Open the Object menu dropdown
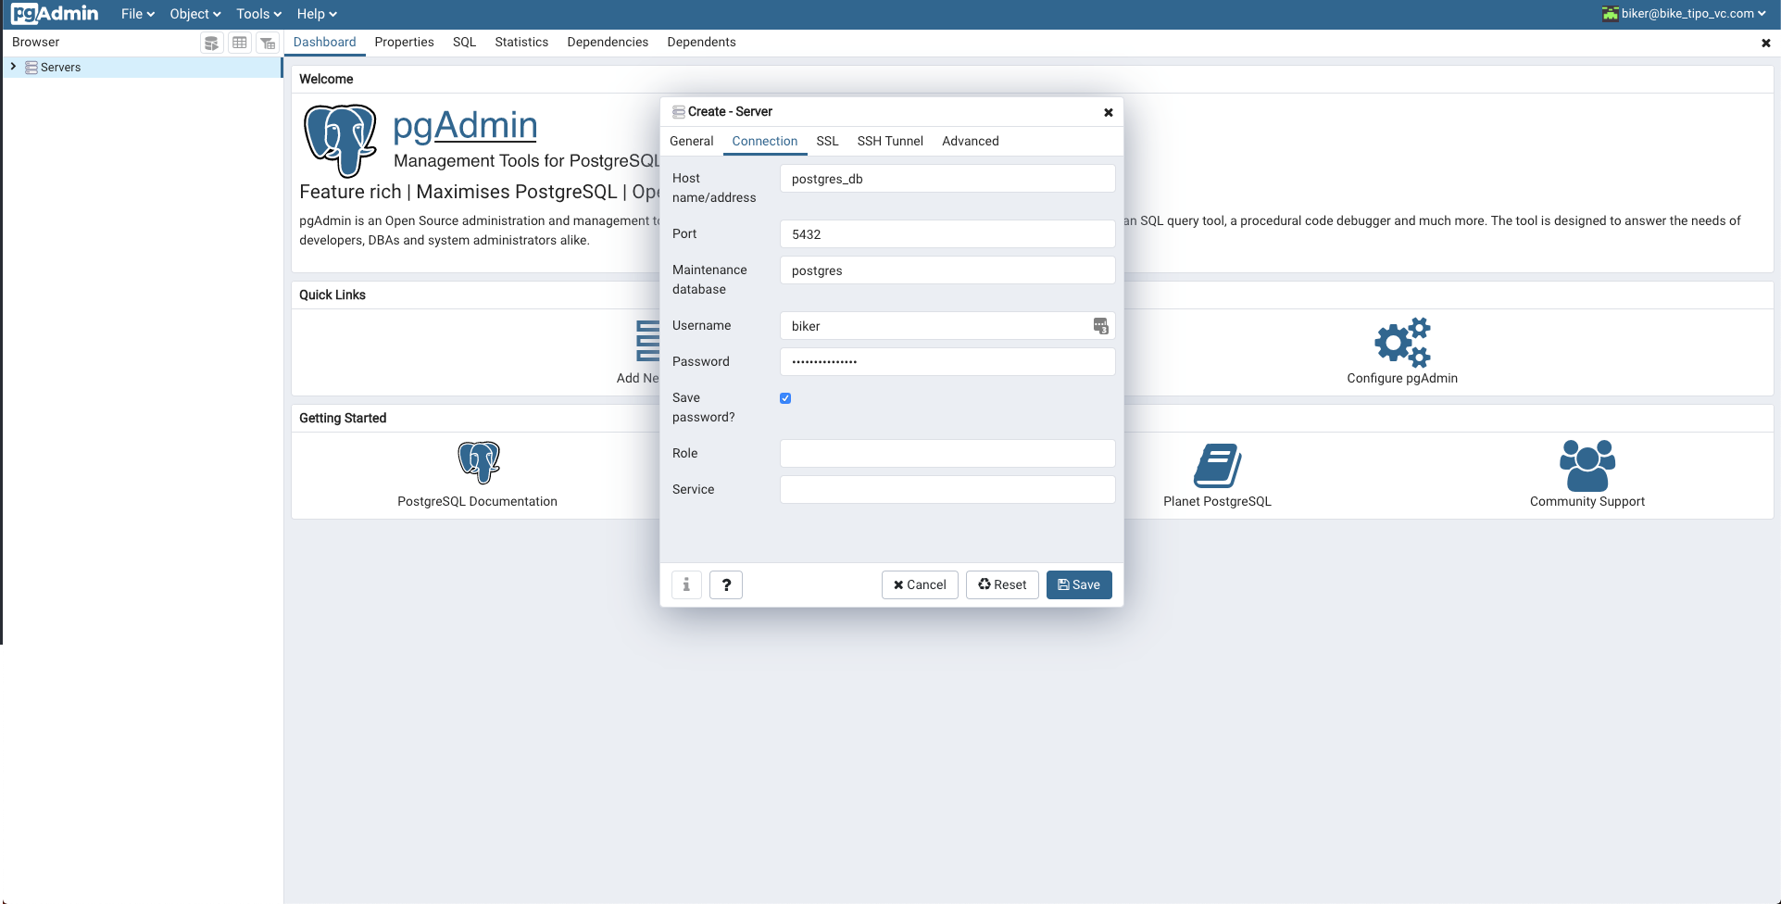The image size is (1781, 904). 195,14
